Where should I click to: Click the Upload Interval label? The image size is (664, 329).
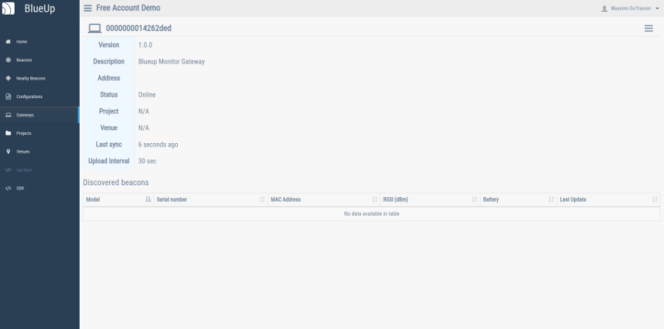pyautogui.click(x=109, y=161)
